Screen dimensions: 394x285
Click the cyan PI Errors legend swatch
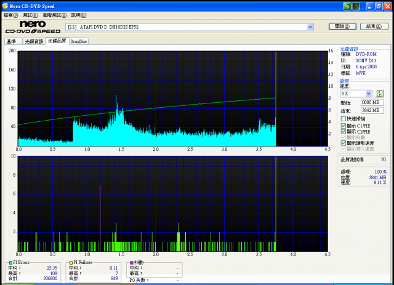(x=10, y=263)
